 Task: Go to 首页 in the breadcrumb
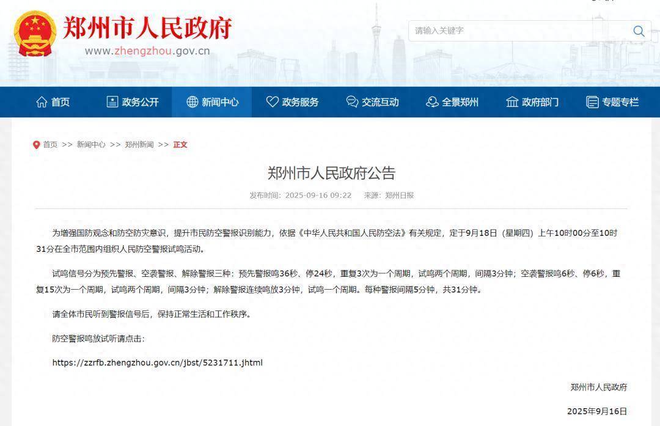point(51,145)
